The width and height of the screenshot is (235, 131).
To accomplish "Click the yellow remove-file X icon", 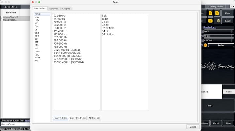I will coord(217,13).
